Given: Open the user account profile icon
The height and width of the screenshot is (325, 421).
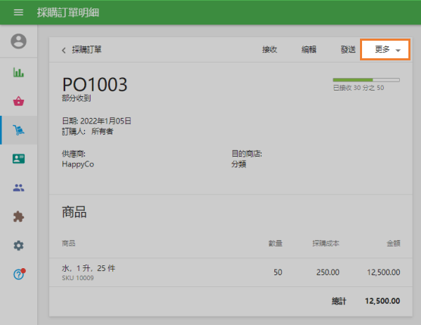Looking at the screenshot, I should [x=18, y=41].
